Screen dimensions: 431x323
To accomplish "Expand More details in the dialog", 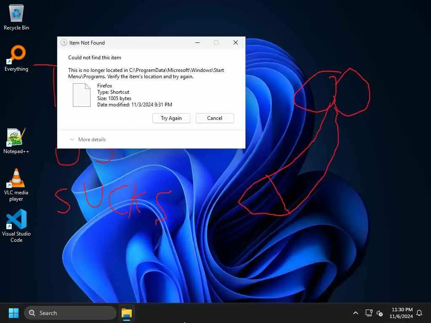I will [88, 140].
